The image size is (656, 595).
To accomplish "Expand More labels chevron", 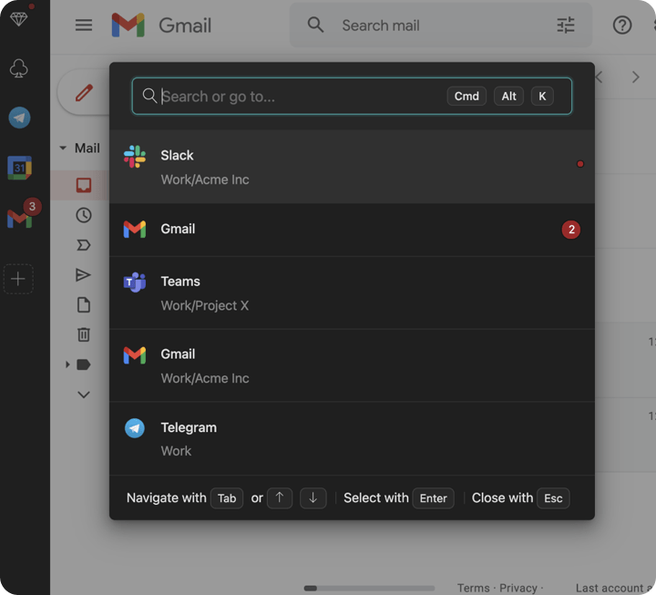I will pyautogui.click(x=84, y=395).
